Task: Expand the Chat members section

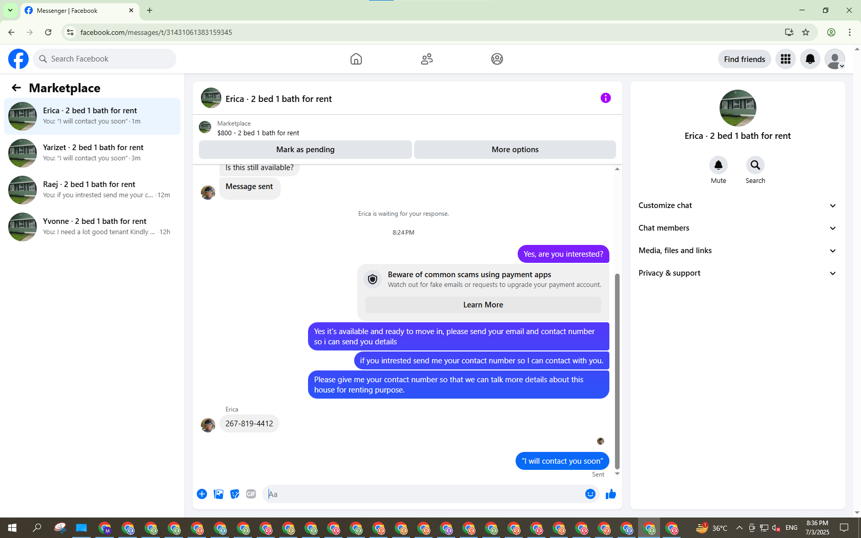Action: [x=737, y=228]
